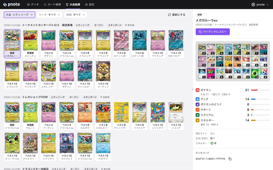Select the 優勝 メガガルーラ deck card
This screenshot has width=273, height=170.
point(12,44)
